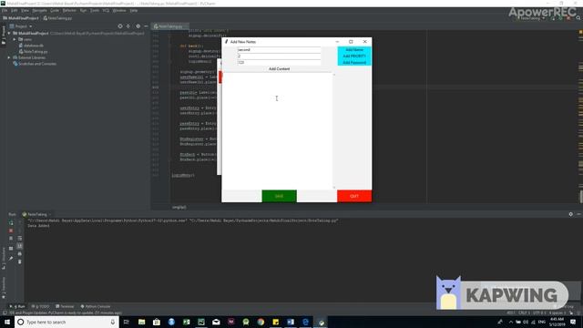Click the locate/scroll-from-source icon in Project panel
The image size is (583, 328).
pos(119,26)
